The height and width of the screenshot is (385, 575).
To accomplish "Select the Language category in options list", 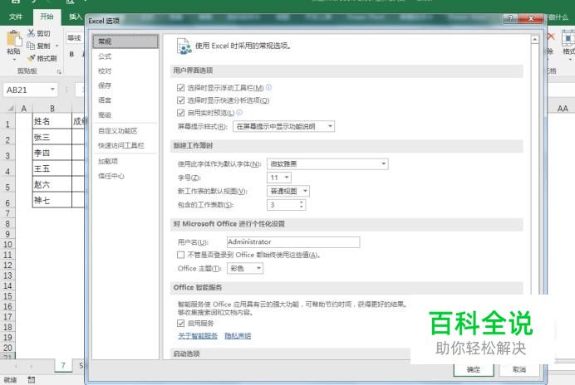I will click(x=125, y=100).
